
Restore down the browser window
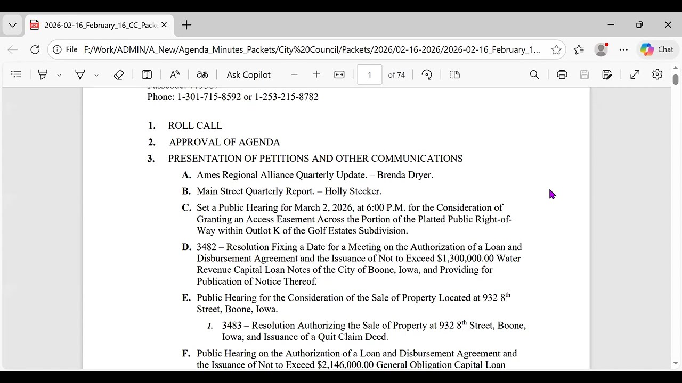pos(639,25)
